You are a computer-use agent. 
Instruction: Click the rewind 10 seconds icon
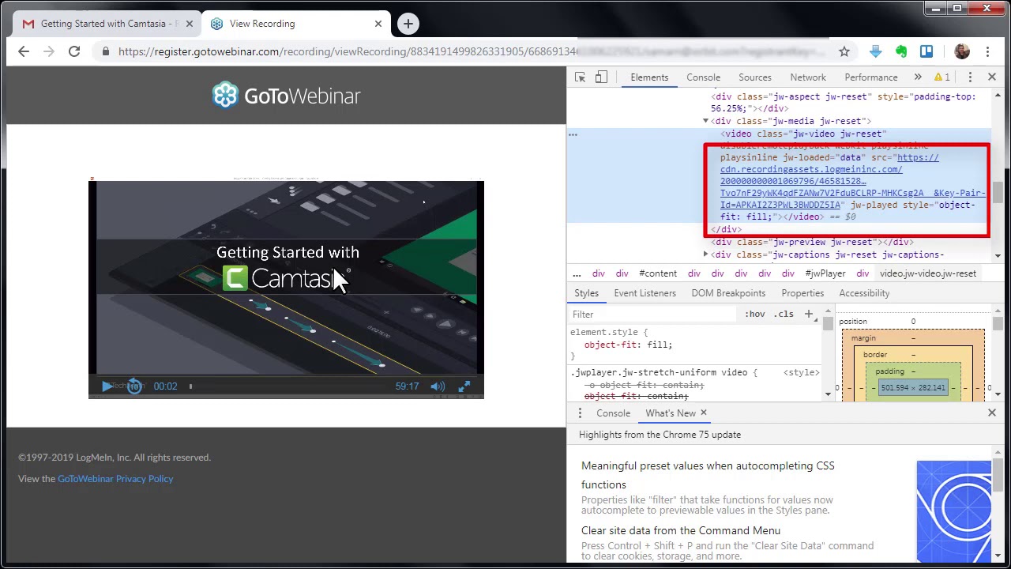tap(134, 386)
